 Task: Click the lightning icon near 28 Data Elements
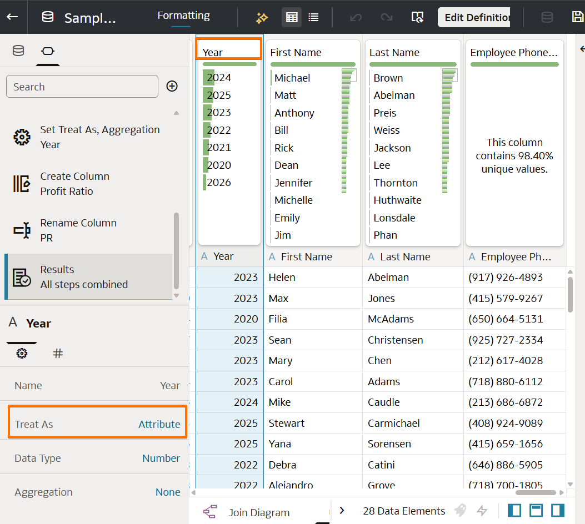[x=481, y=511]
